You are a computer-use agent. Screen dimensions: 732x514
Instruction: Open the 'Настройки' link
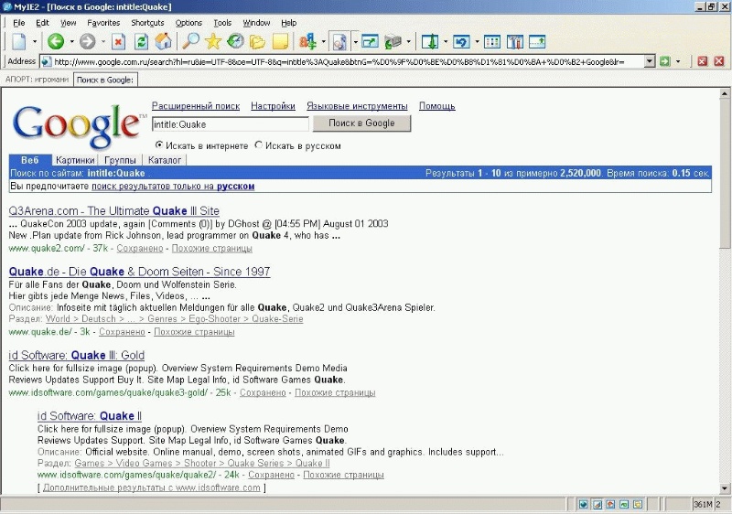click(x=273, y=106)
